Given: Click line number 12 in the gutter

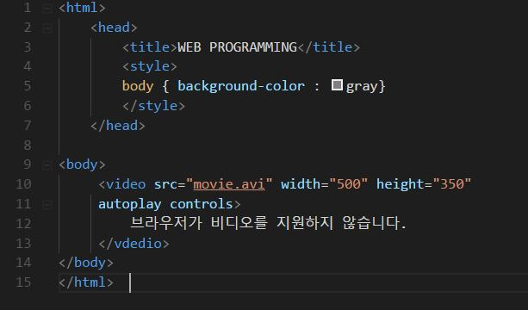Looking at the screenshot, I should pos(23,224).
